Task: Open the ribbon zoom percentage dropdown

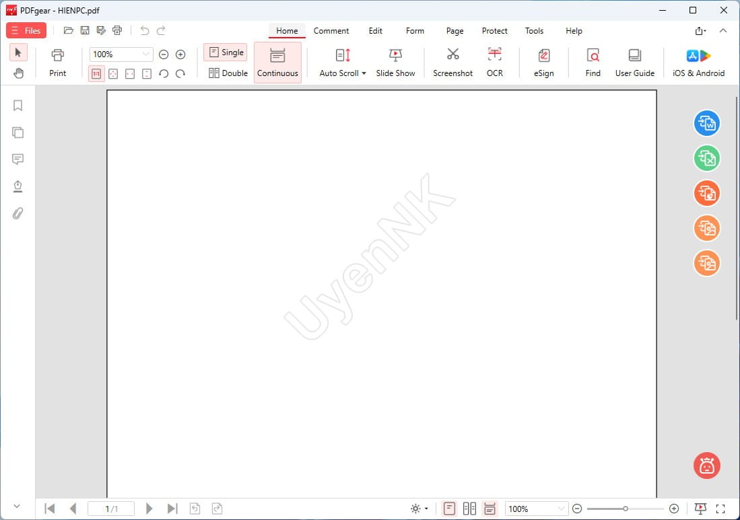Action: pos(121,54)
